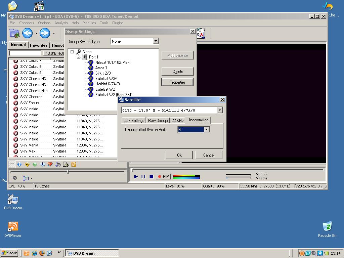Click the volume speaker icon in system tray
This screenshot has width=344, height=258.
[314, 253]
